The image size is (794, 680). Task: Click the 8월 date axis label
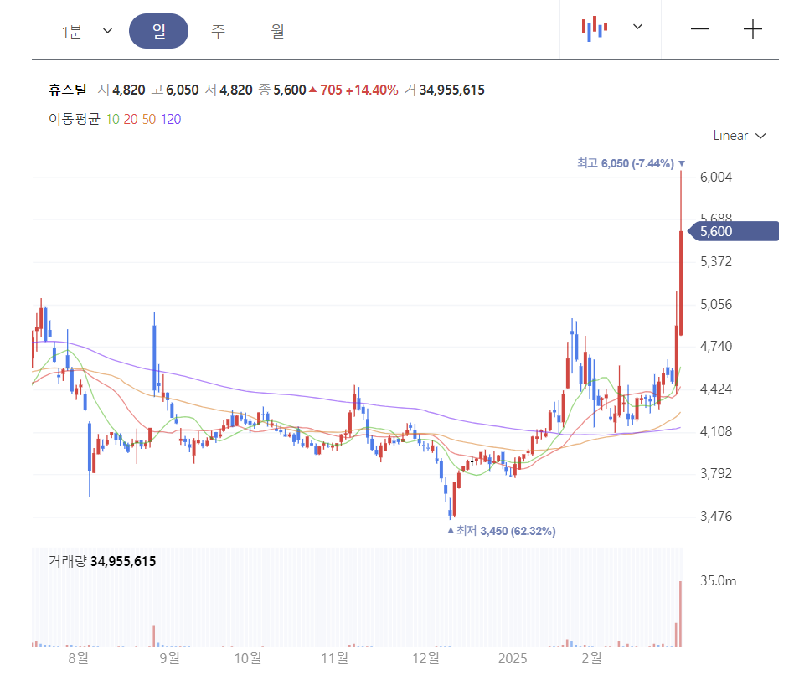tap(78, 658)
